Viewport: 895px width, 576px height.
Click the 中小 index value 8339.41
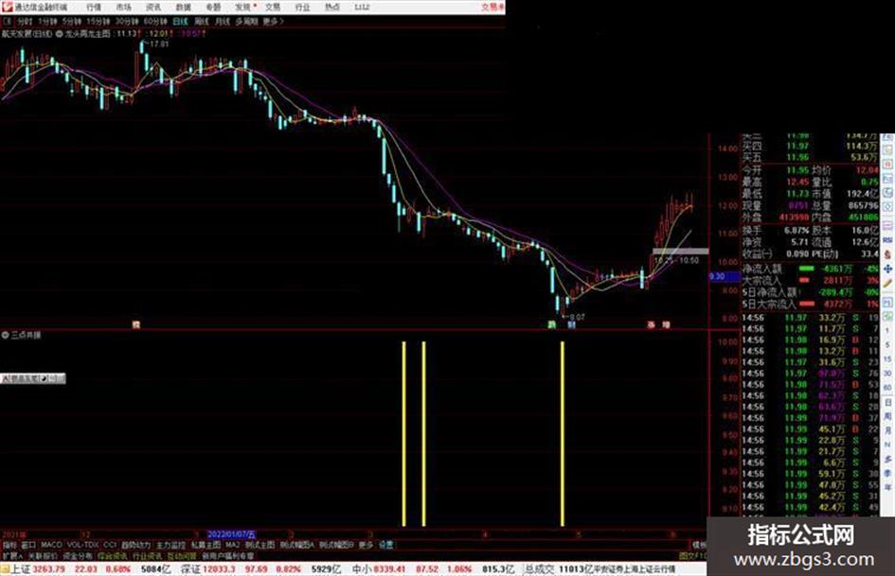390,569
